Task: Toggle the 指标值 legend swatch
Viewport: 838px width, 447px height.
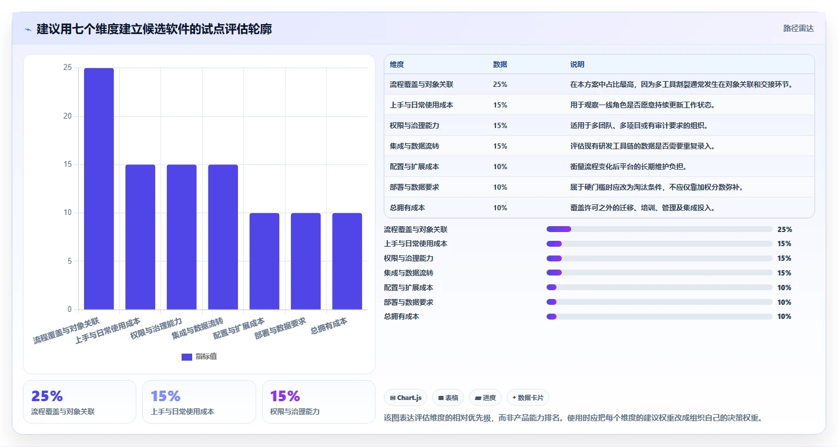Action: click(x=187, y=357)
